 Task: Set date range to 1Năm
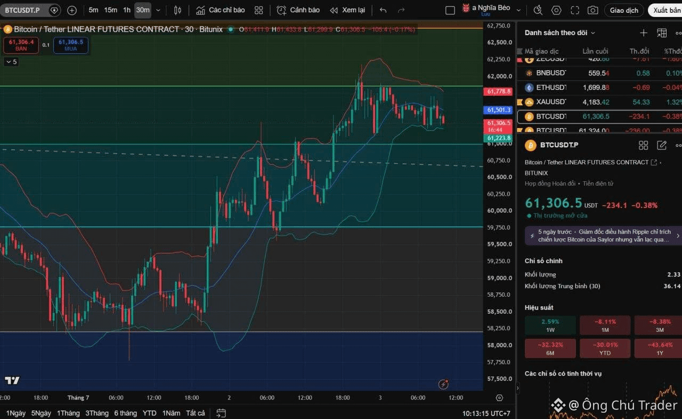[x=171, y=413]
